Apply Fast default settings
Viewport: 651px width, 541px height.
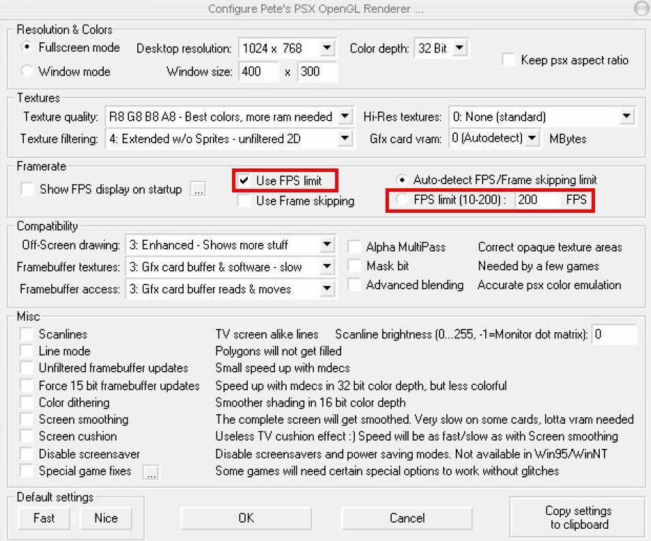44,518
